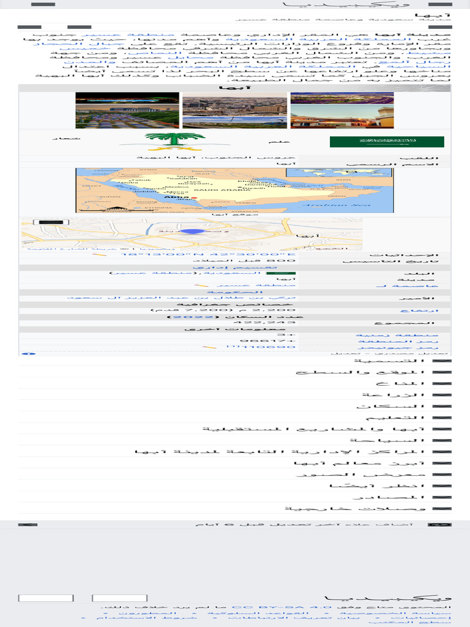Expand the انظر أيضًا section

pyautogui.click(x=235, y=486)
